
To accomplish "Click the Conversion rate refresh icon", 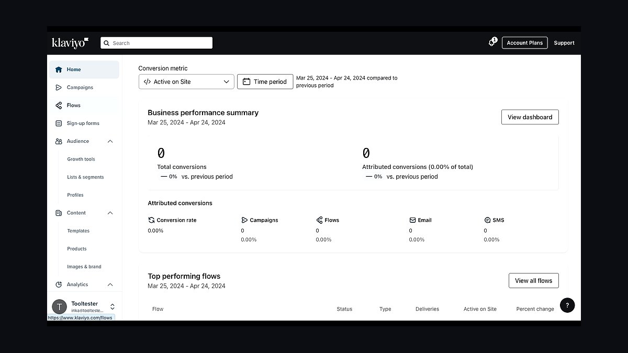I will pos(151,220).
